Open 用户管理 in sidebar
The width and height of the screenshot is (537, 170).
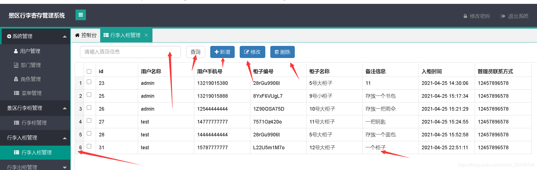click(x=35, y=51)
